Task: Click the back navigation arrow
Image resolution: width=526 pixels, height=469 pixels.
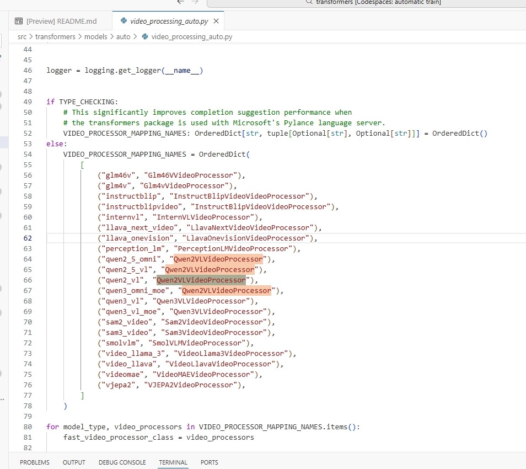Action: (180, 2)
